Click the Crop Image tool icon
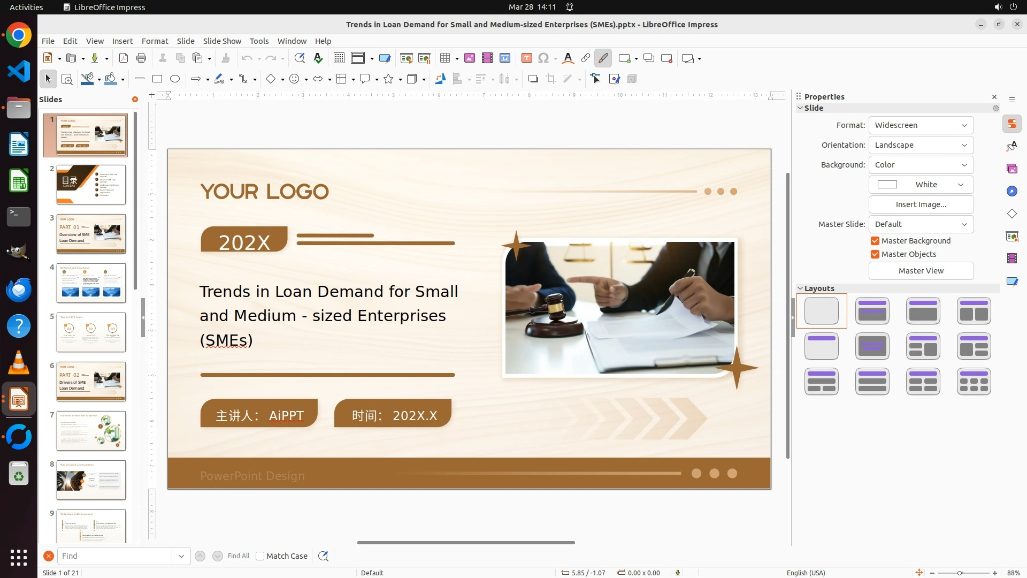The height and width of the screenshot is (578, 1027). (x=550, y=79)
